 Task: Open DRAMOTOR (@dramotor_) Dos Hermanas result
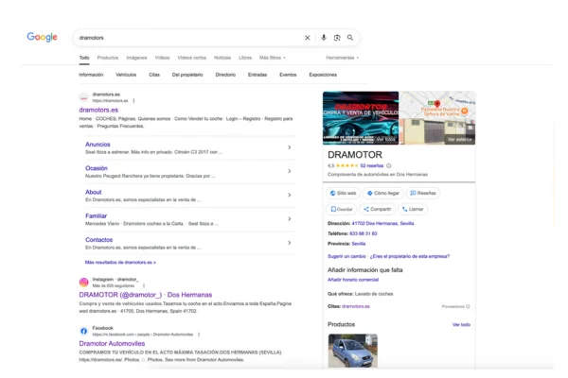[x=146, y=295]
